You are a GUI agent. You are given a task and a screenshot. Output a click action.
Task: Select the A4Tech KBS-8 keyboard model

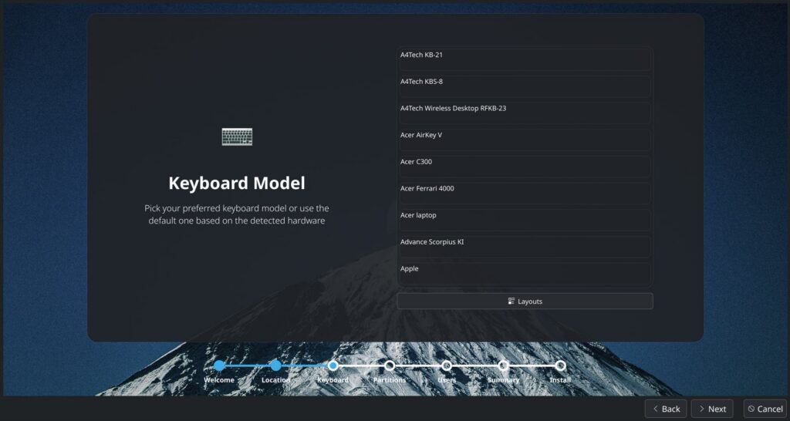[525, 86]
